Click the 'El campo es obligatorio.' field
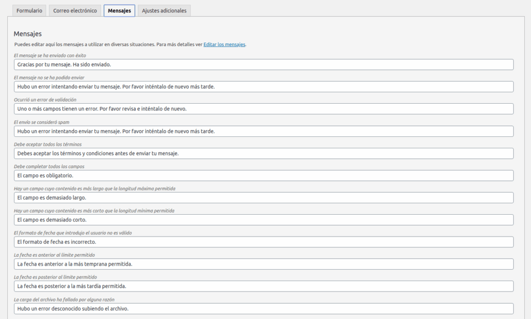Image resolution: width=531 pixels, height=319 pixels. click(x=263, y=175)
